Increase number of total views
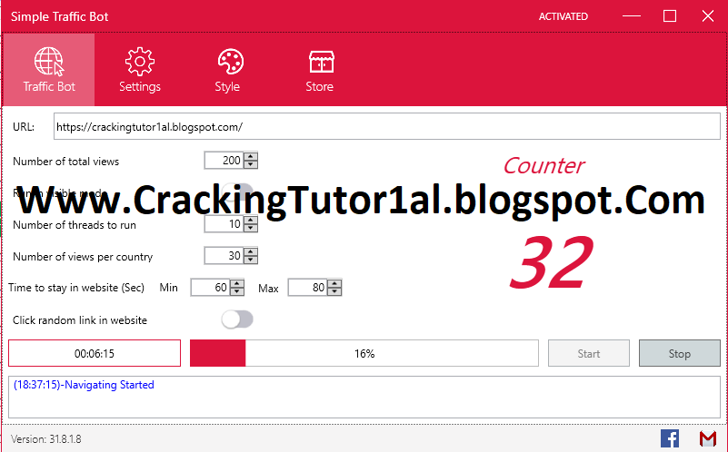 click(x=251, y=157)
